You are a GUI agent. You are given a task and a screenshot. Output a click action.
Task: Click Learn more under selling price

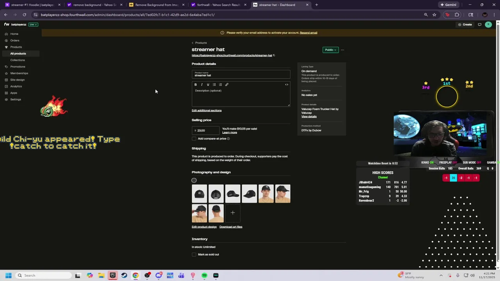[x=230, y=133]
